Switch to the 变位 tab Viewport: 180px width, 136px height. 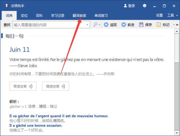(x=24, y=16)
